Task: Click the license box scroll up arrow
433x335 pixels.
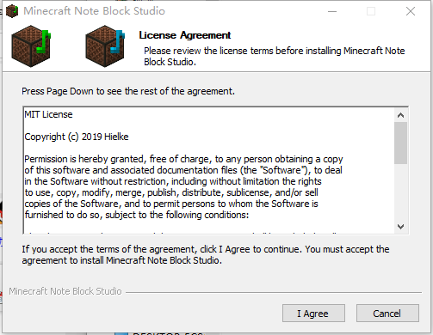Action: click(x=400, y=115)
